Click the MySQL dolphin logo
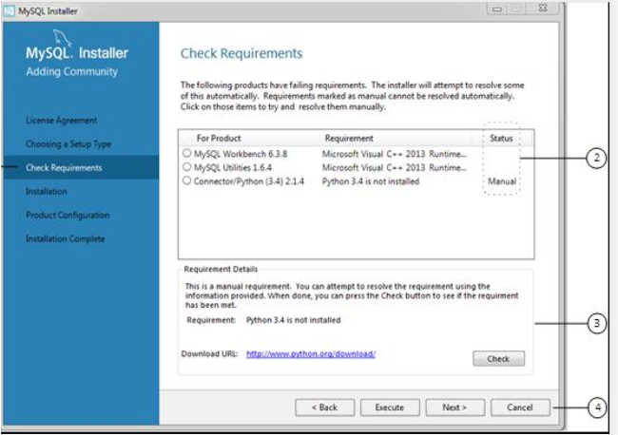 point(62,37)
